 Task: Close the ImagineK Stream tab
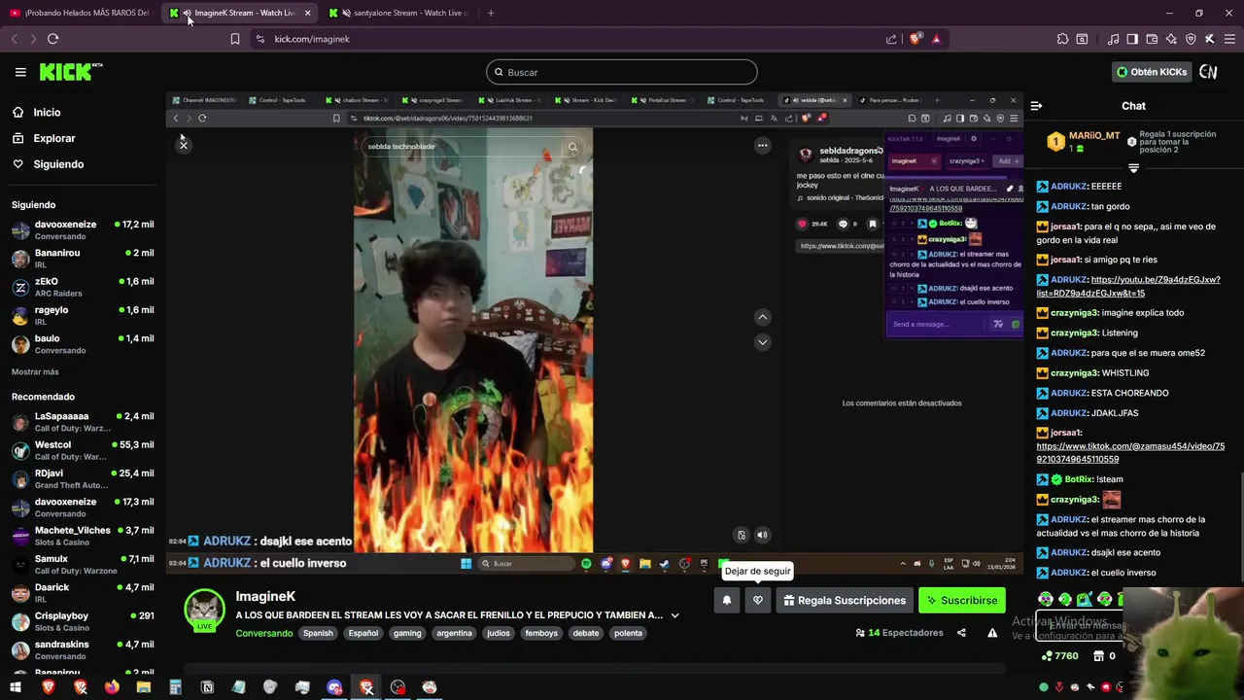click(307, 13)
